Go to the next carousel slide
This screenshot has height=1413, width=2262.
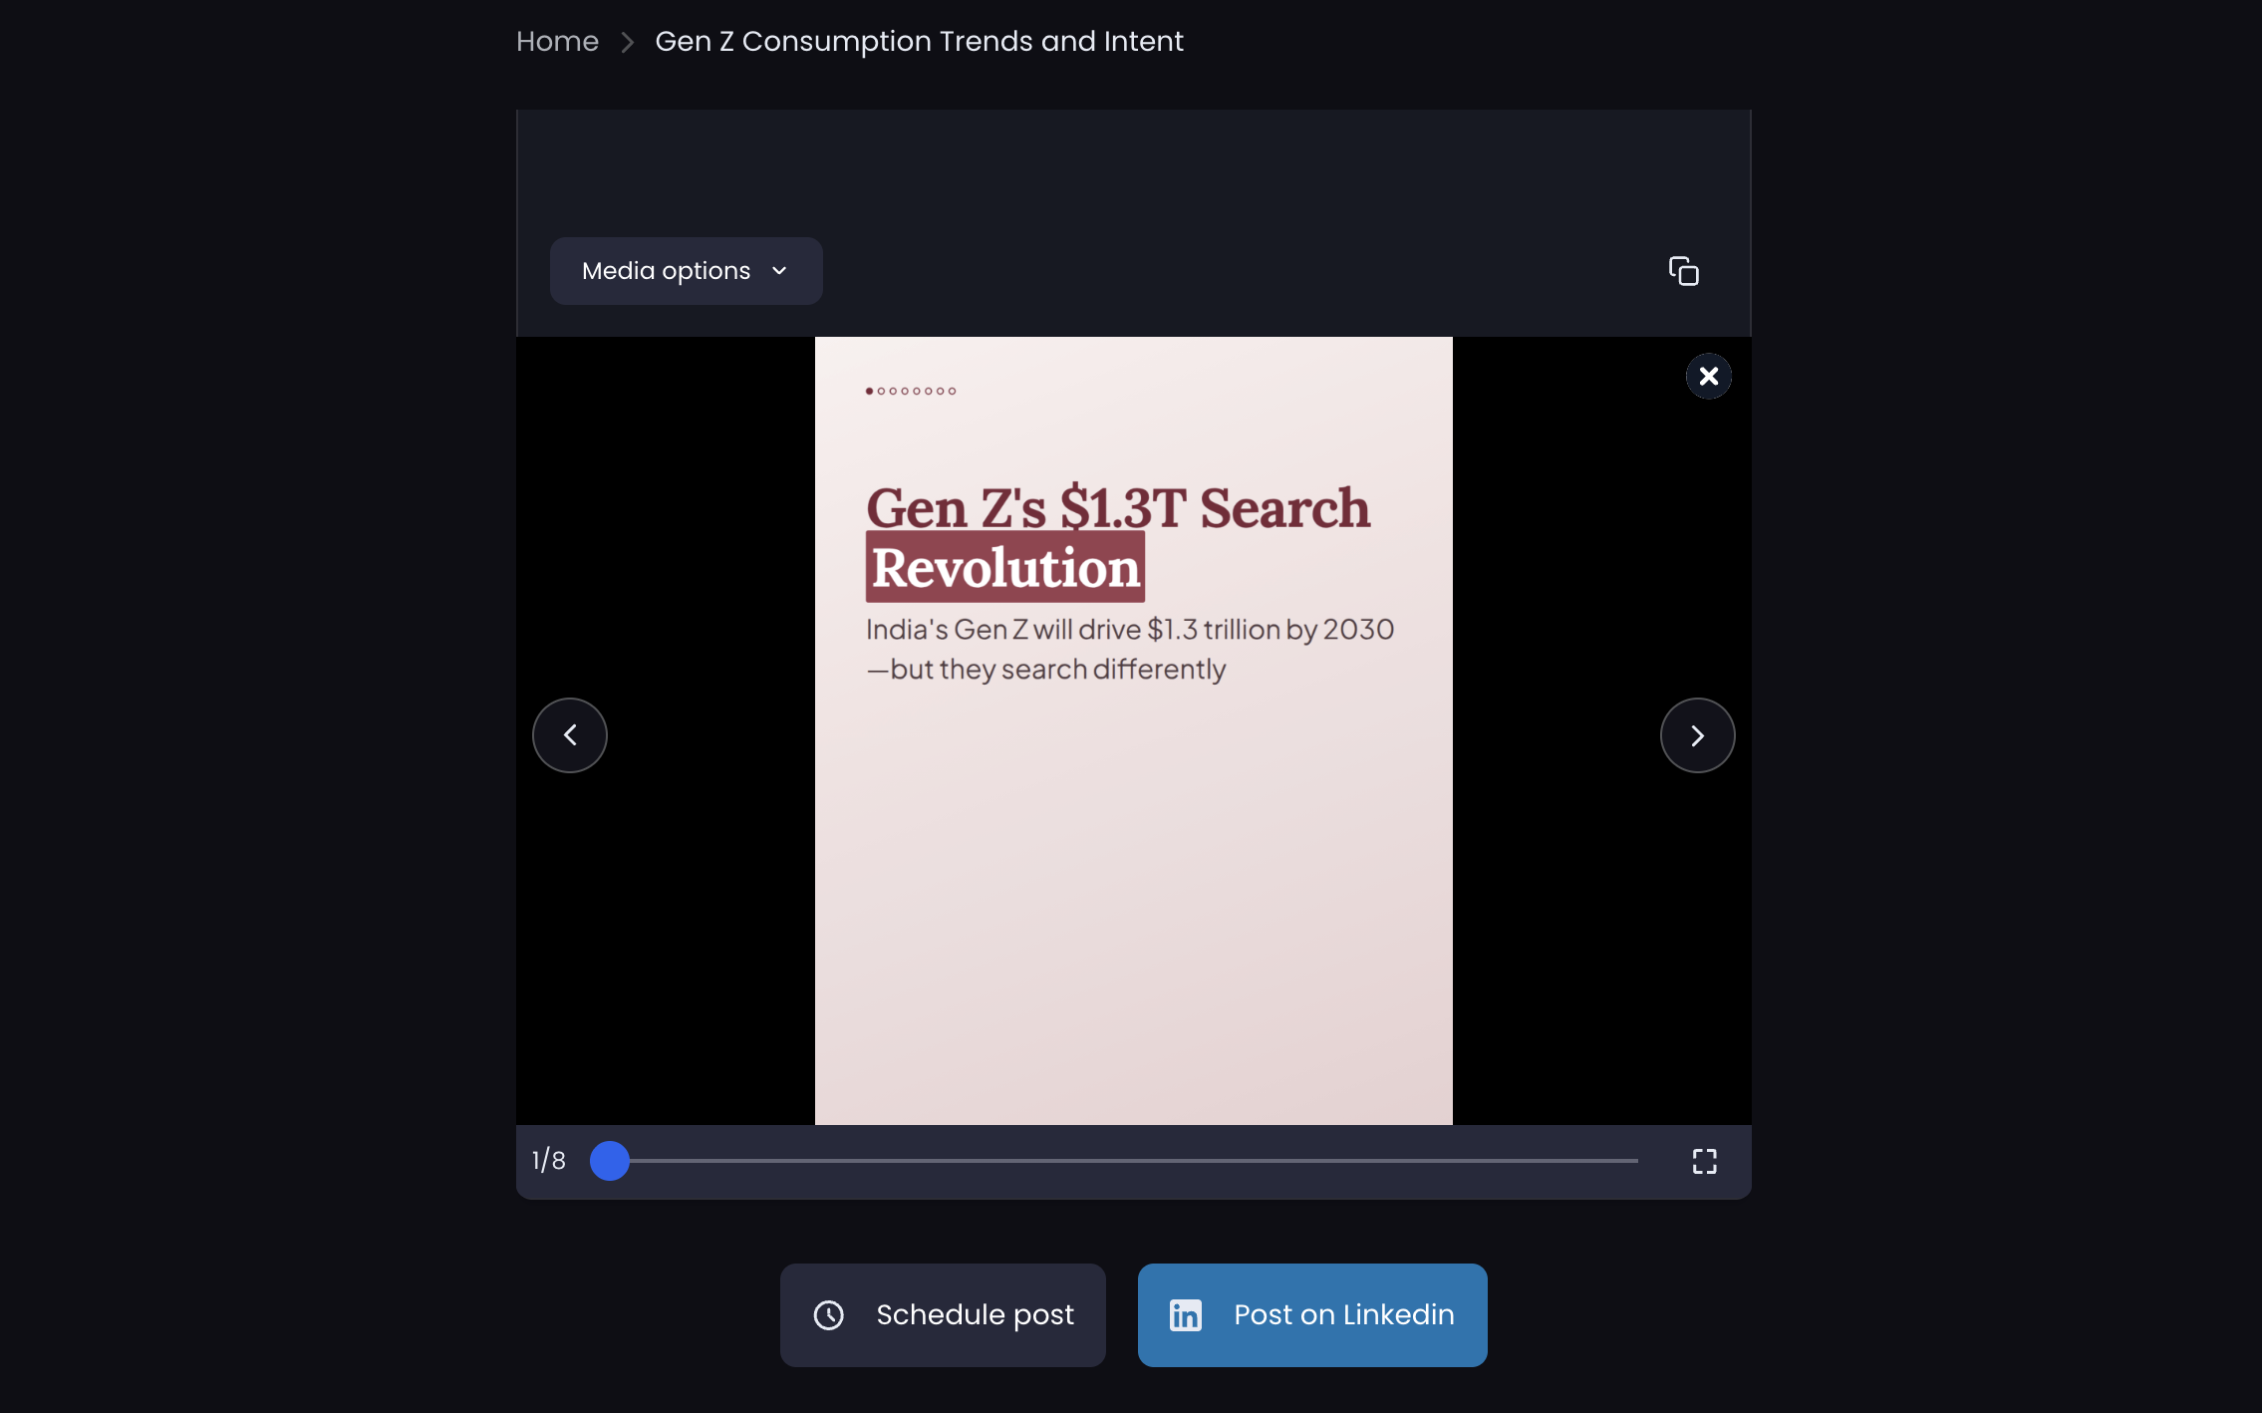(1697, 735)
